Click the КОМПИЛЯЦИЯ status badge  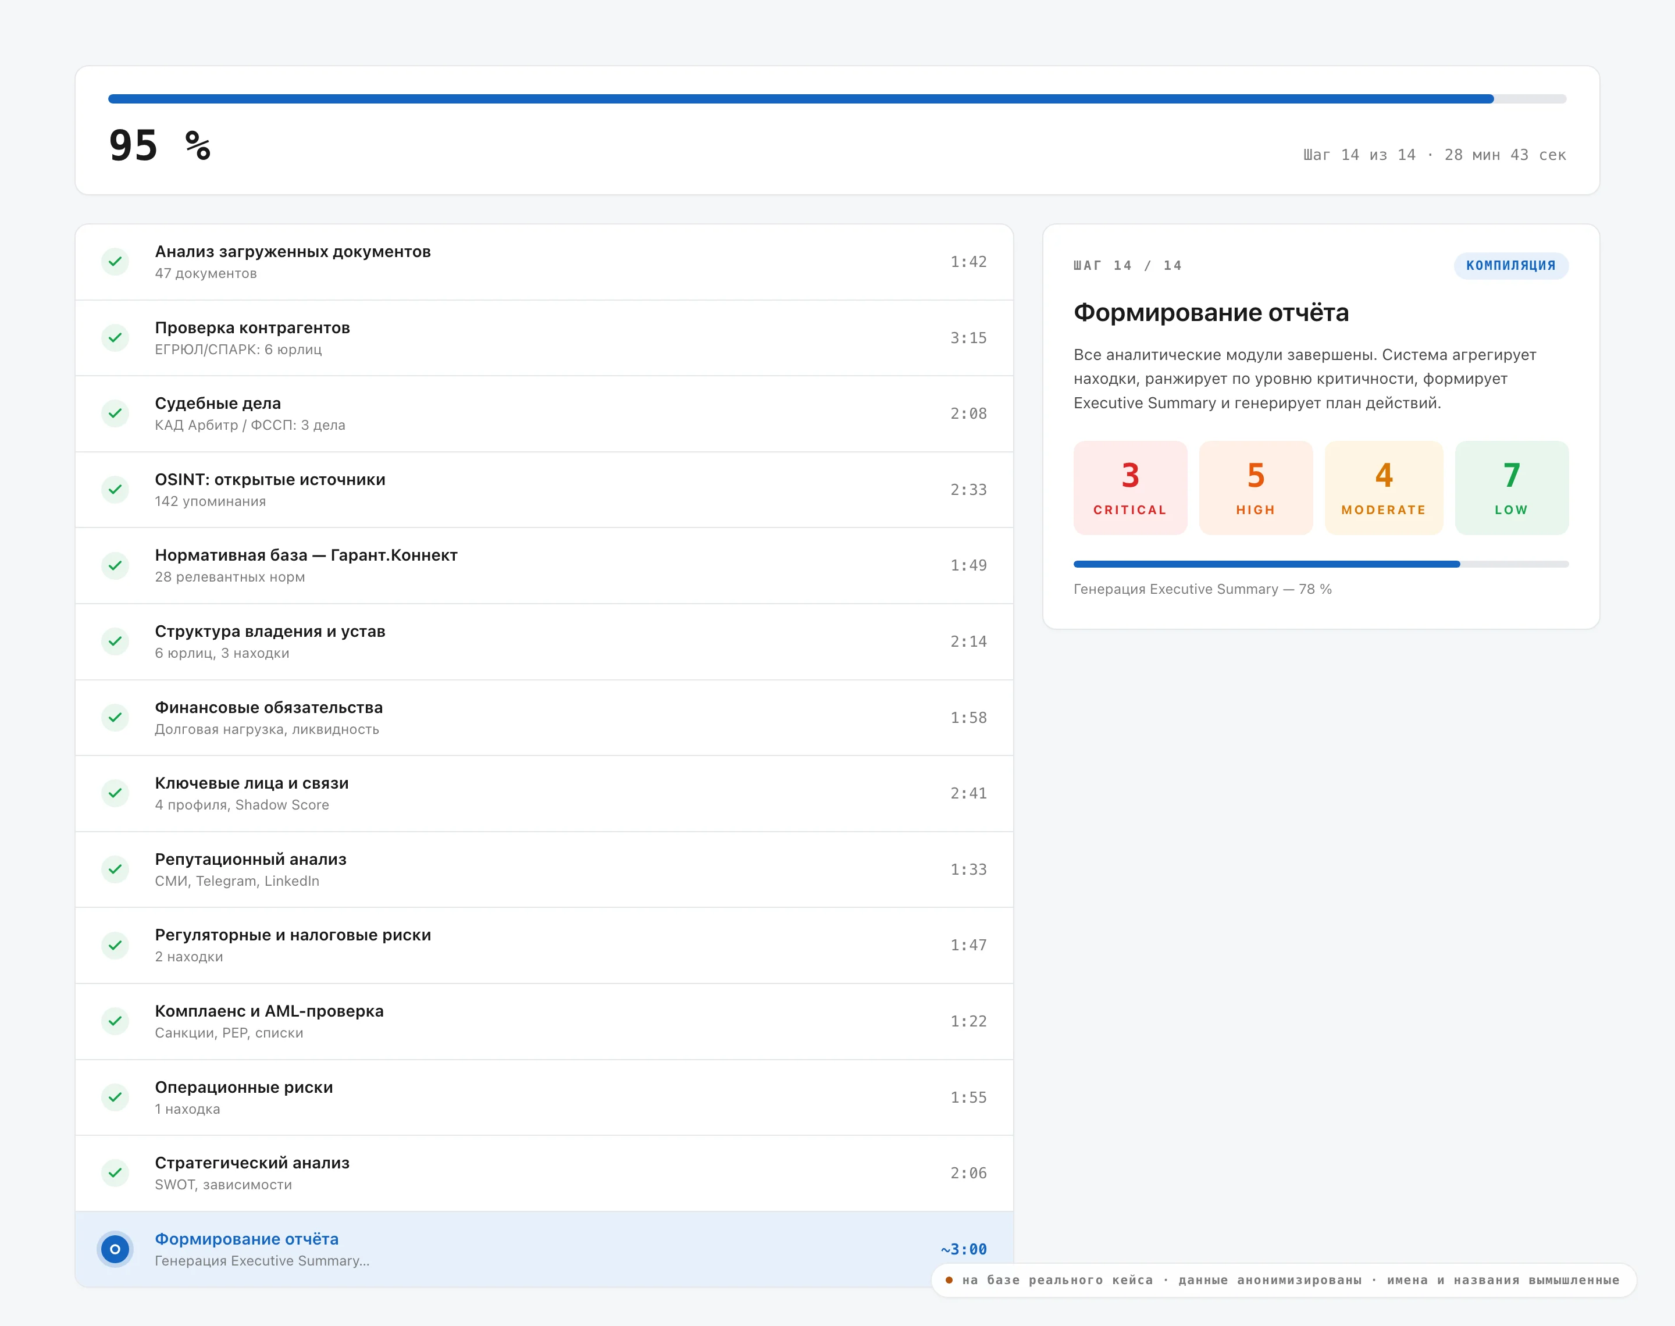pos(1511,266)
